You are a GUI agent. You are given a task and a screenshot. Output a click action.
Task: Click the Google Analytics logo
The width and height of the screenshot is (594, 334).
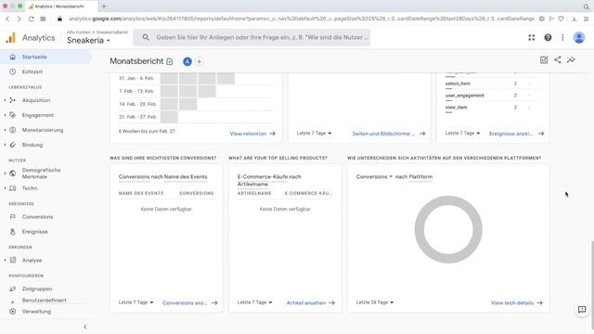click(x=10, y=37)
